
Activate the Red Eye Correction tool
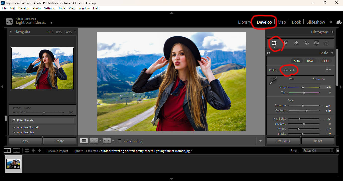click(307, 43)
